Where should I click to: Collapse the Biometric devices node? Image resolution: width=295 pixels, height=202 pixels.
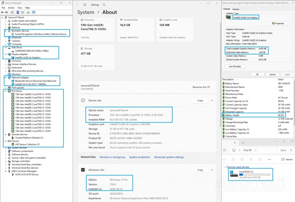tap(6, 31)
